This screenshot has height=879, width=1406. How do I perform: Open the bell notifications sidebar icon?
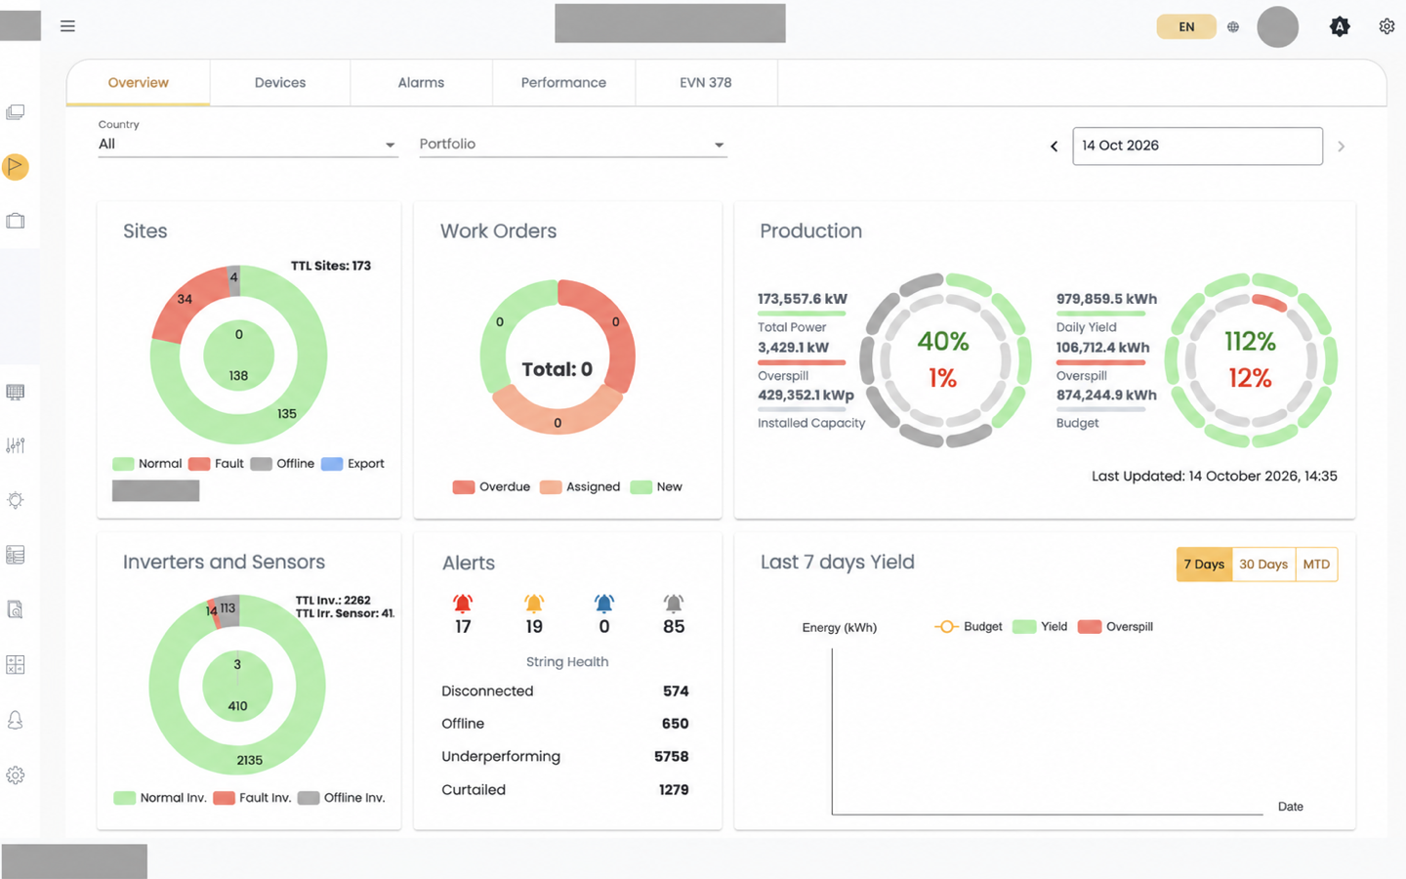click(x=16, y=720)
